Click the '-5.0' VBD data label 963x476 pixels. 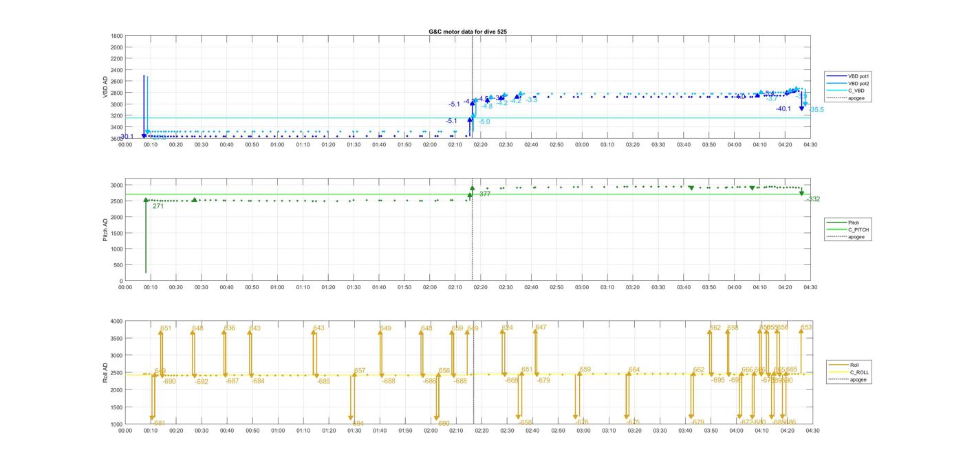tap(484, 122)
